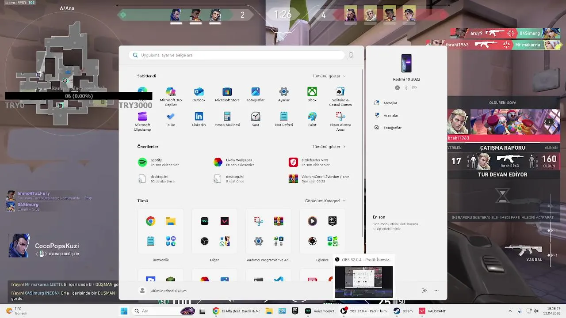This screenshot has width=566, height=318.
Task: Open VoicemodV3 from taskbar
Action: pyautogui.click(x=319, y=311)
